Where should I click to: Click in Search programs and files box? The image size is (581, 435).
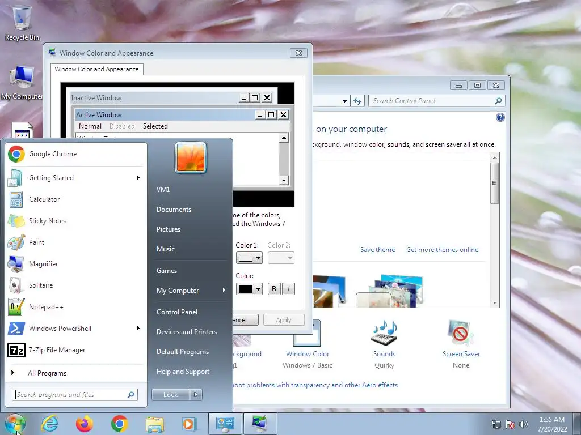pos(75,395)
